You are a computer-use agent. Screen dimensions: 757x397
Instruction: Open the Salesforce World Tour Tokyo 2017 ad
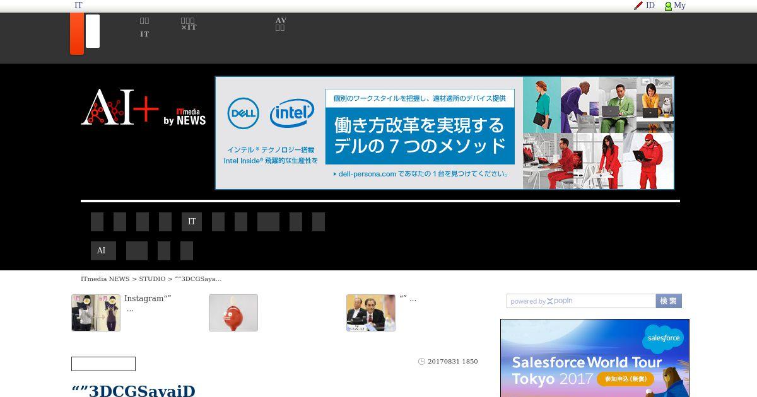pos(595,358)
